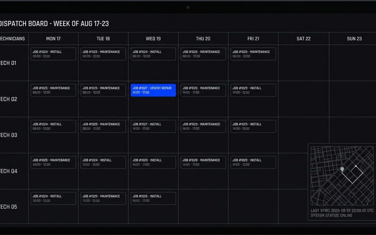Select the SAT 22 column header

[303, 38]
